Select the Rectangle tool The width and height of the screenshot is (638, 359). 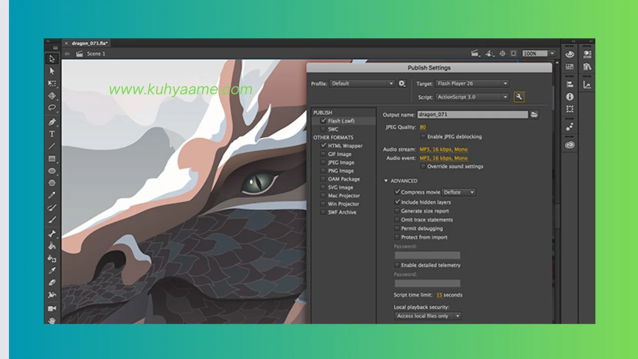[52, 159]
